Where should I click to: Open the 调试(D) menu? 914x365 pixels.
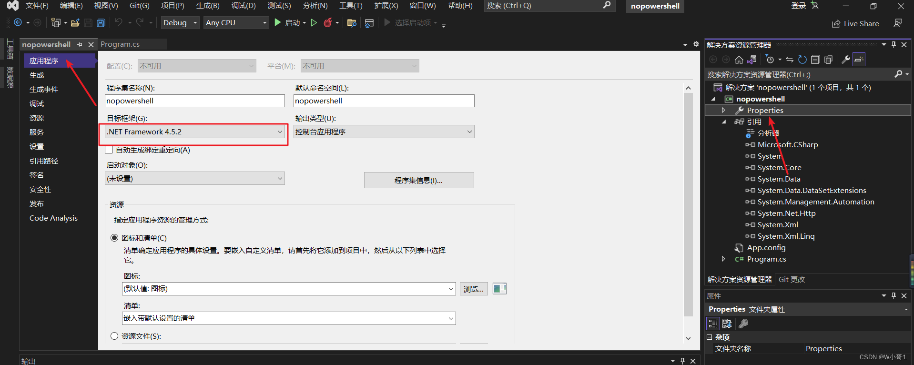pyautogui.click(x=244, y=6)
